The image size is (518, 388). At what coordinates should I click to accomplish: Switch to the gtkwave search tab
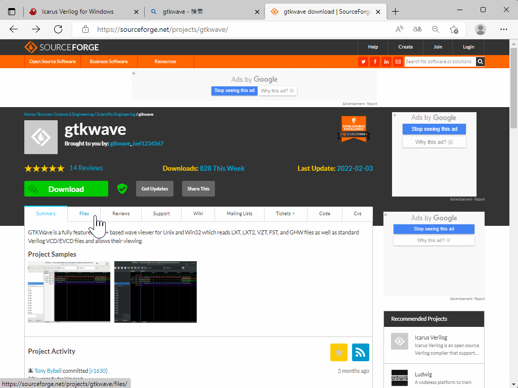(x=183, y=12)
